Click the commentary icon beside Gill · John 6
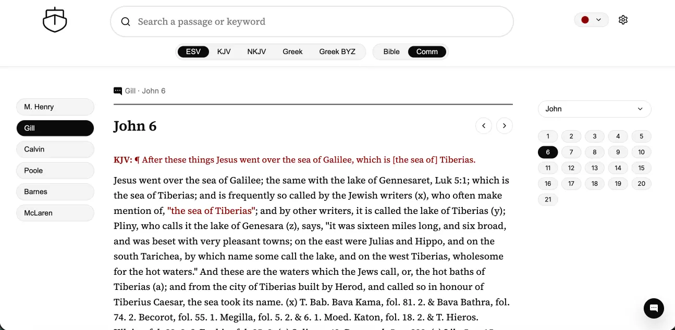Screen dimensions: 675x330 pos(118,91)
